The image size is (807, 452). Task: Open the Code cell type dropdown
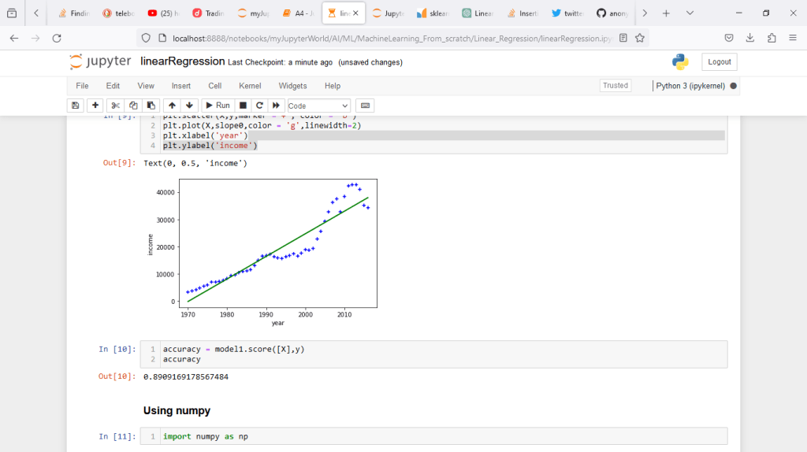point(318,106)
